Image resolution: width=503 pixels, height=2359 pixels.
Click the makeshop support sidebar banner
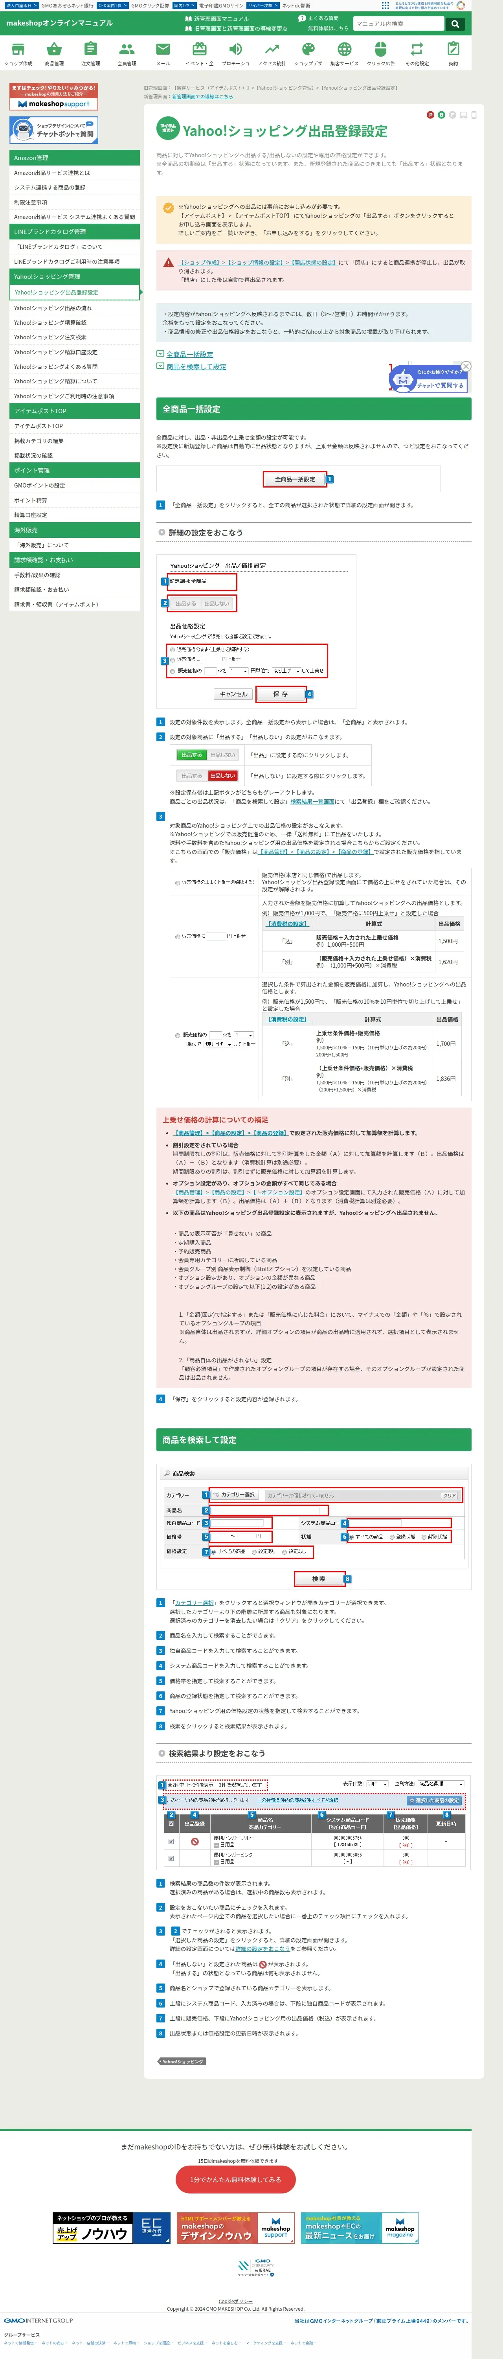53,97
